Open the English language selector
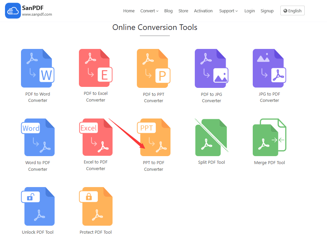Image resolution: width=327 pixels, height=241 pixels. pyautogui.click(x=292, y=11)
